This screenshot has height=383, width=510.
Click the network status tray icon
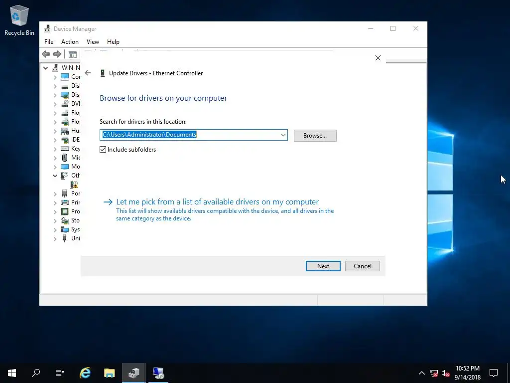point(434,373)
